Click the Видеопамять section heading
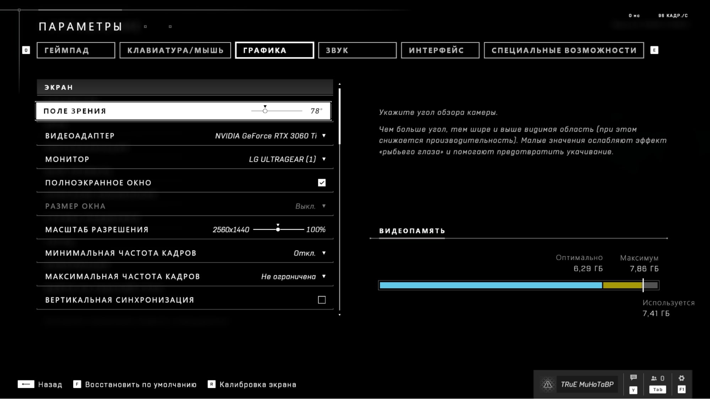 pyautogui.click(x=412, y=231)
